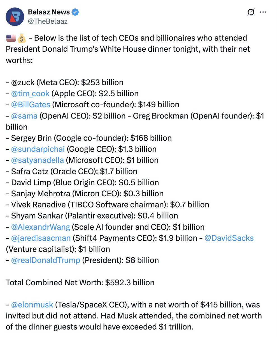Click the money bag emoji

[21, 38]
